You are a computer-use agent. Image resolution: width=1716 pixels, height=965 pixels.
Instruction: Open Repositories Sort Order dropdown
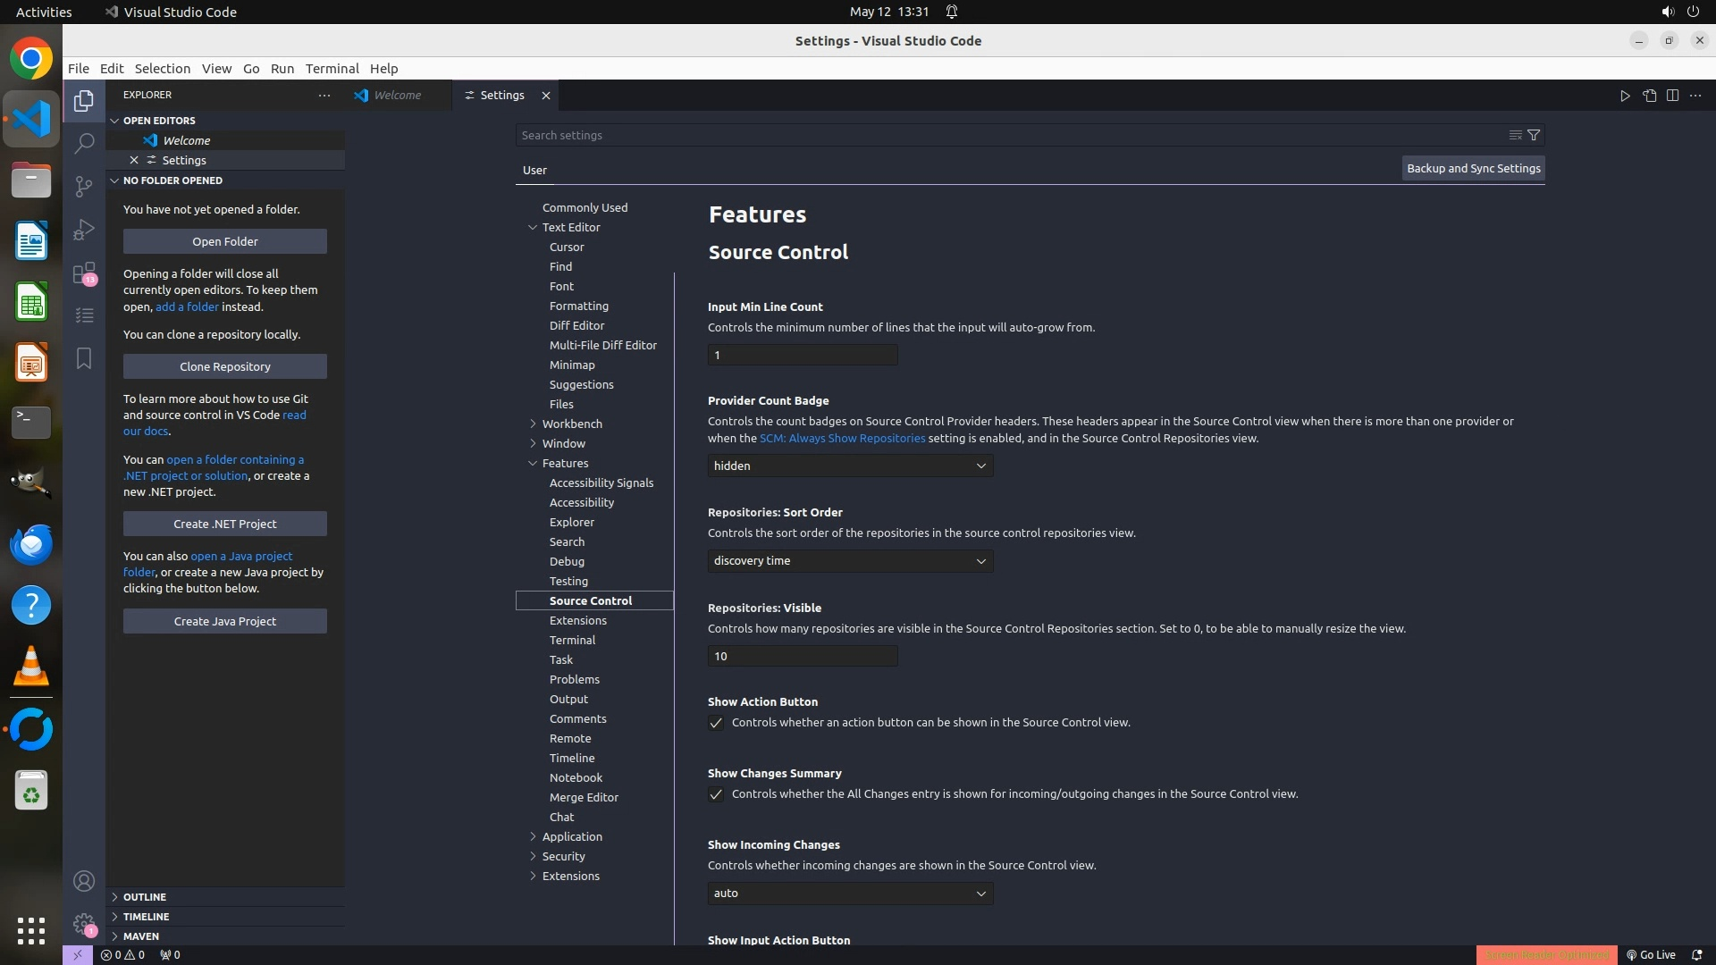point(850,561)
